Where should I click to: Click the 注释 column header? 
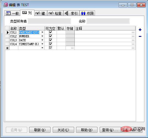[x=105, y=28]
